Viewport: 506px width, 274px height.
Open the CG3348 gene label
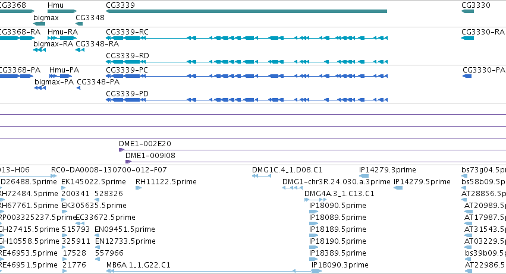point(90,17)
